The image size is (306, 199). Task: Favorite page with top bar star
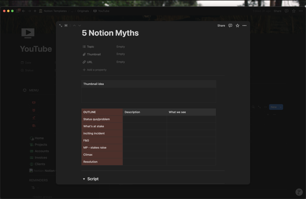(x=294, y=11)
